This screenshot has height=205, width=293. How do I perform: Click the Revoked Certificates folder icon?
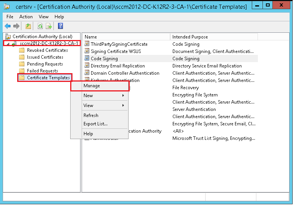[22, 50]
